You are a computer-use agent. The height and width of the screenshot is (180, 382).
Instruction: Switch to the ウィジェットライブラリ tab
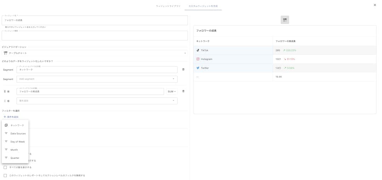point(168,6)
